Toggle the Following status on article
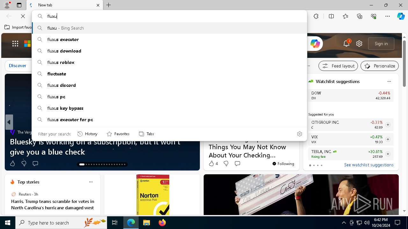 coord(283,164)
